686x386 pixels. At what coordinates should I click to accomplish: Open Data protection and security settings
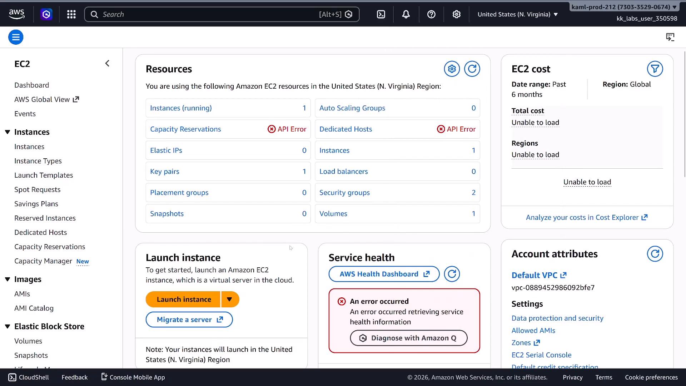[x=557, y=318]
